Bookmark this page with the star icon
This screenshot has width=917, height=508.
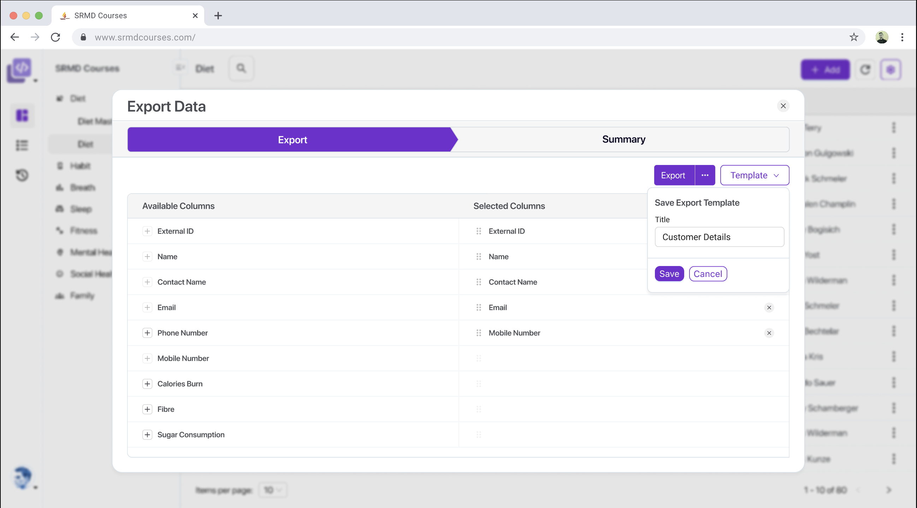[853, 37]
